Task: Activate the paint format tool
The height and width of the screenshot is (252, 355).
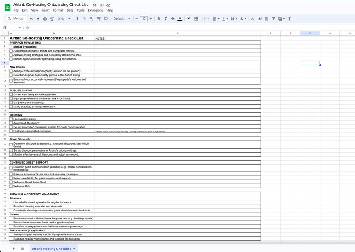Action: pyautogui.click(x=52, y=19)
